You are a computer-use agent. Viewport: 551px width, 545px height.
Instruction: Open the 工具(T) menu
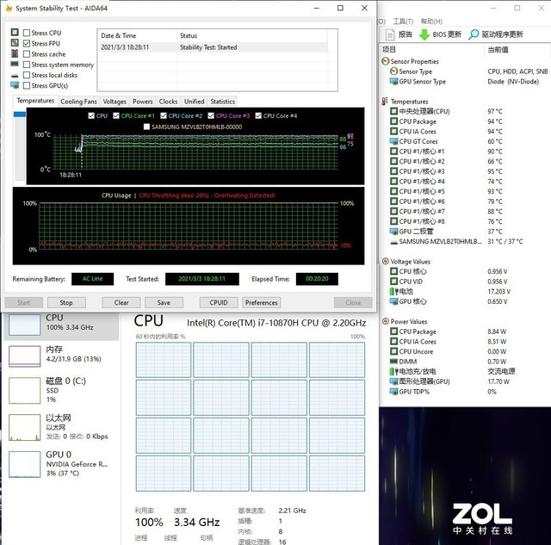point(402,22)
